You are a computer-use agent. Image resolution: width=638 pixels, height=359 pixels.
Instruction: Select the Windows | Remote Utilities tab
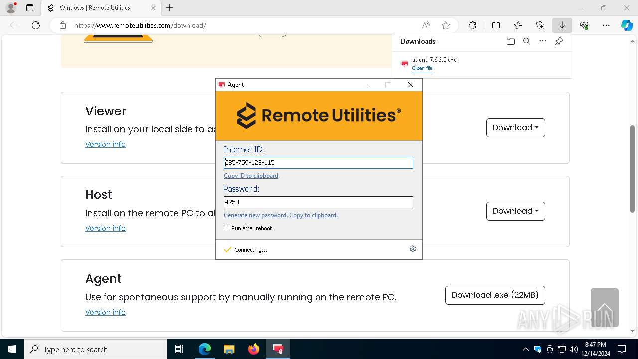pos(101,8)
